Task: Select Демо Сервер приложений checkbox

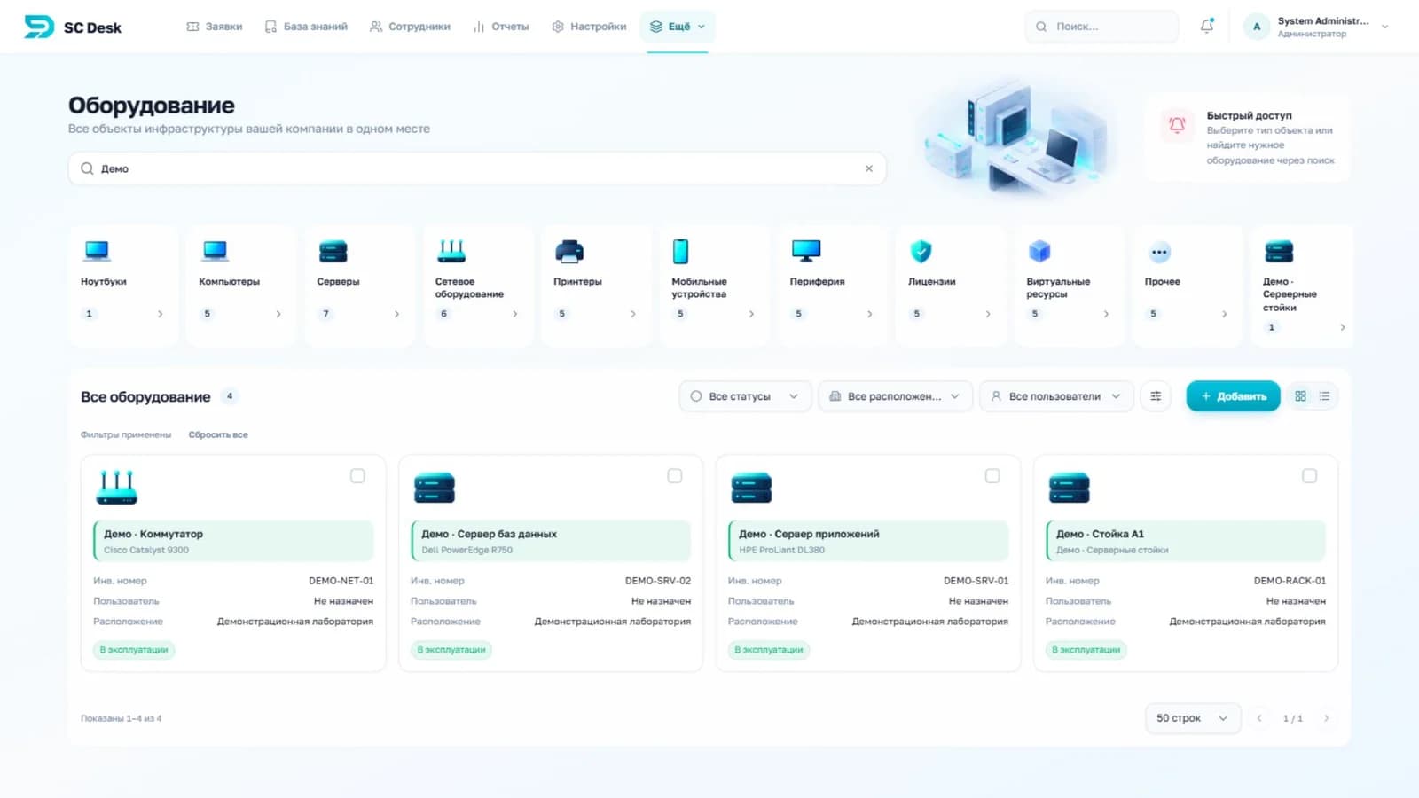Action: pos(992,476)
